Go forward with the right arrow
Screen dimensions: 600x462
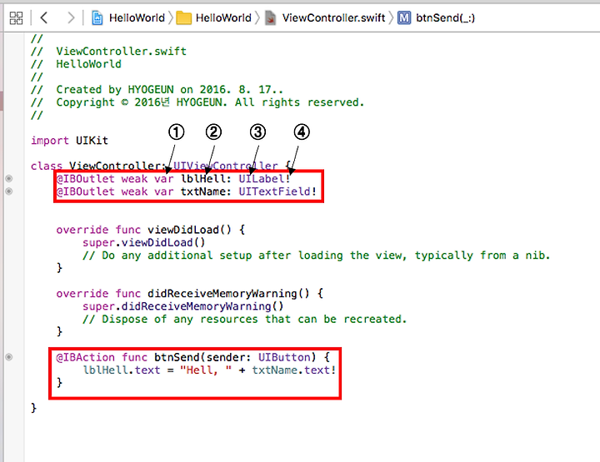(71, 17)
